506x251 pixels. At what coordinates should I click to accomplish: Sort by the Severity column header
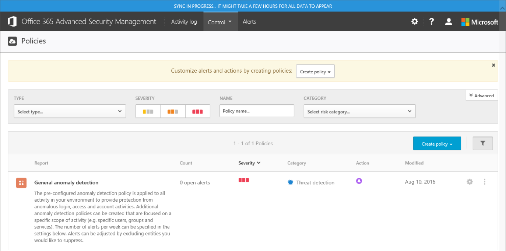249,163
